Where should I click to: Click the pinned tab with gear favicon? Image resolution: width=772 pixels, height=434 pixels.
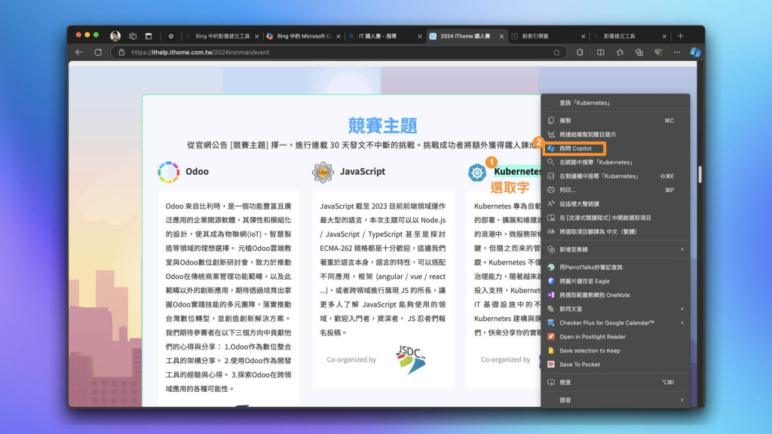click(171, 36)
